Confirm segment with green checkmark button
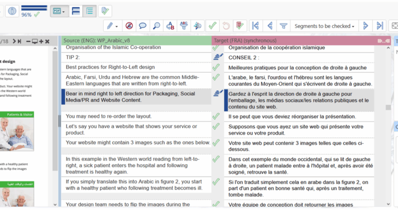This screenshot has height=210, width=398. (x=212, y=26)
